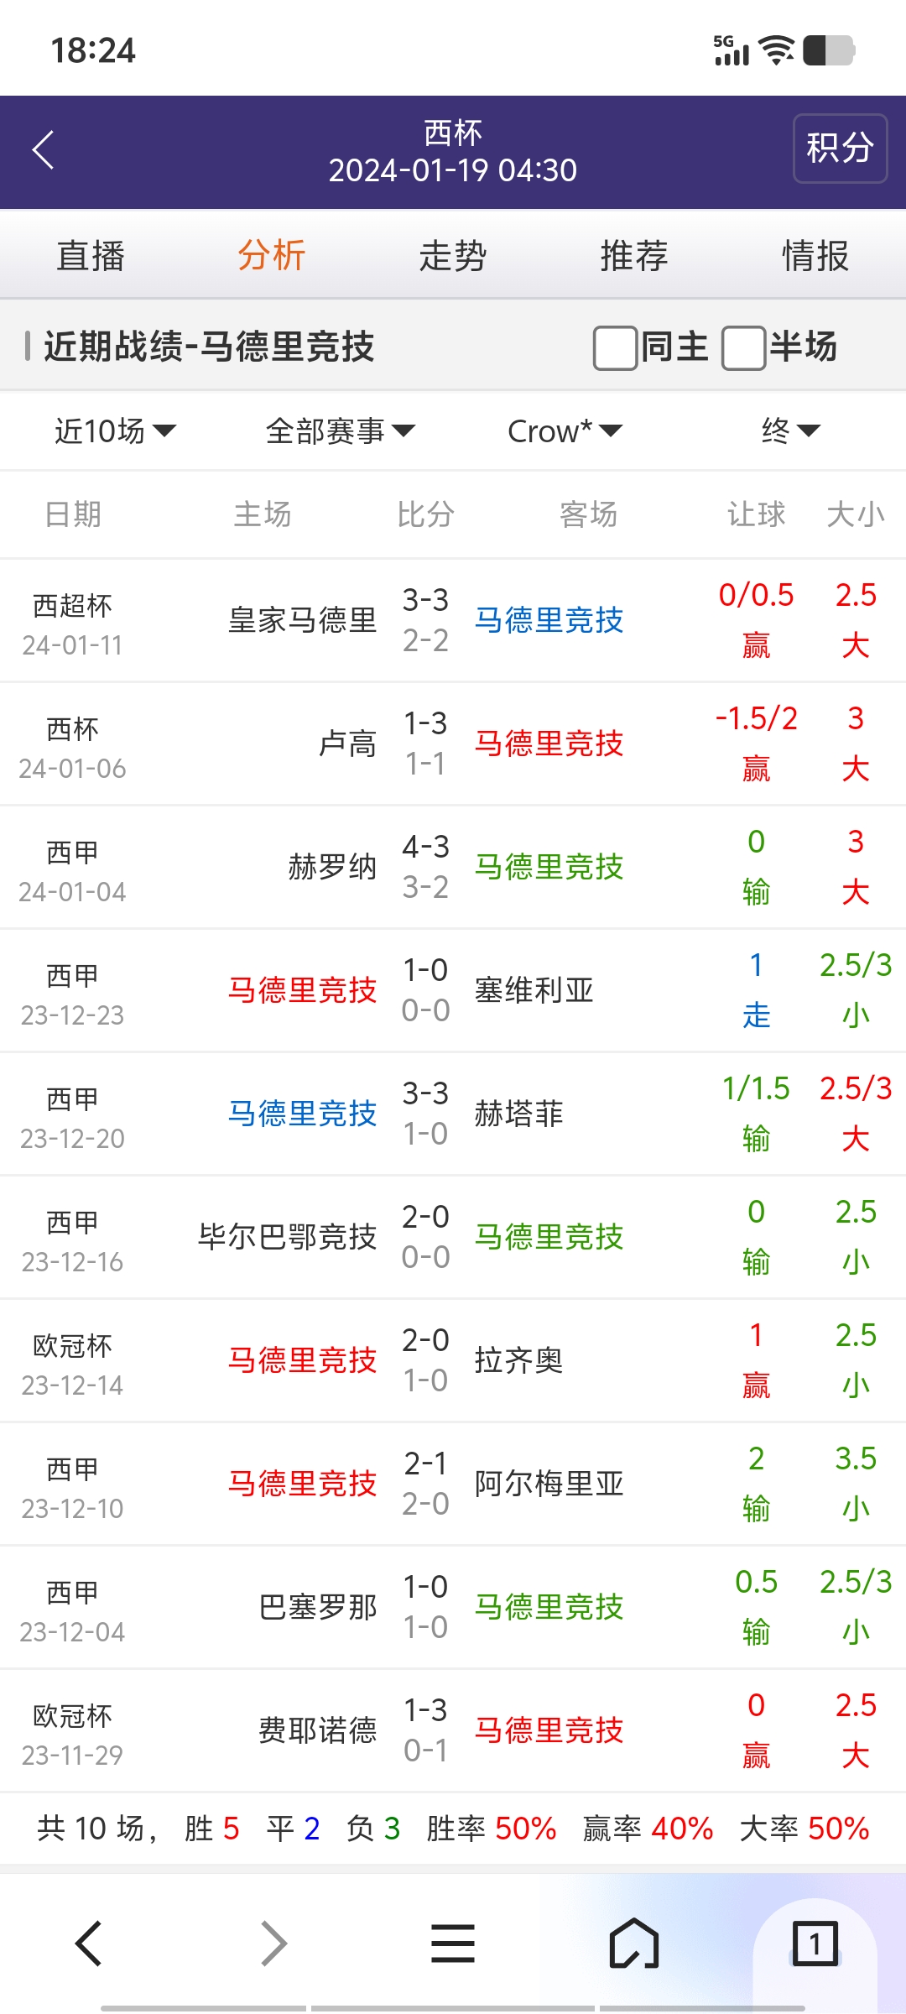Image resolution: width=906 pixels, height=2014 pixels.
Task: Select the 赫罗纳 4-3 match row score
Action: pyautogui.click(x=425, y=848)
